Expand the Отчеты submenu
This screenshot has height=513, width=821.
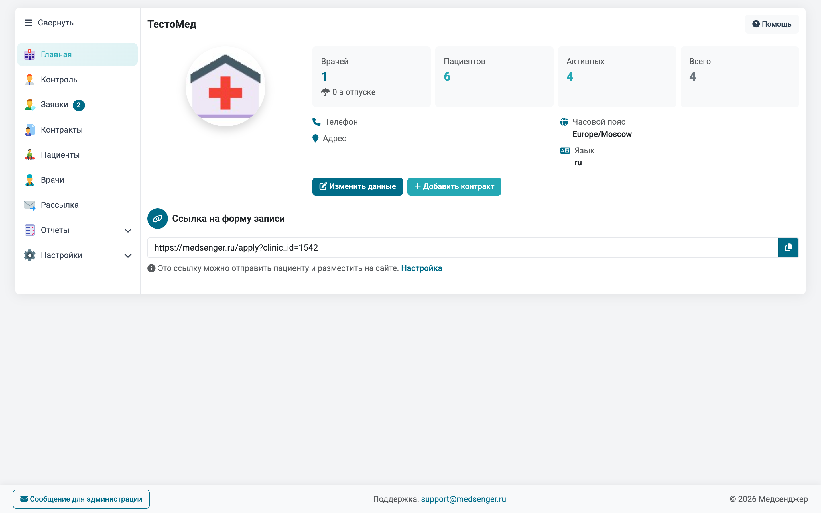pyautogui.click(x=77, y=230)
